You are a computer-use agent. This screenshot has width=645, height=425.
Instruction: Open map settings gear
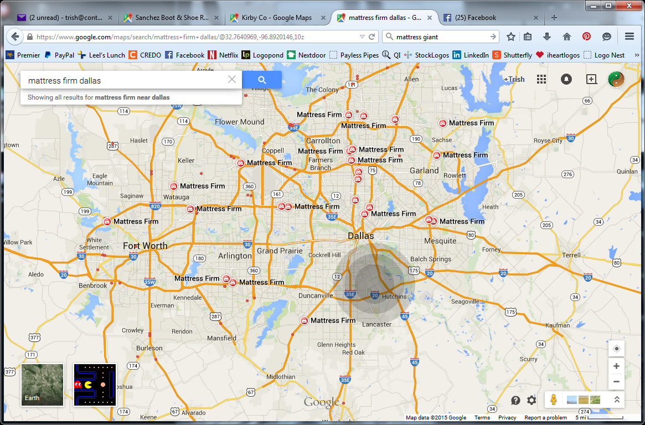(532, 400)
